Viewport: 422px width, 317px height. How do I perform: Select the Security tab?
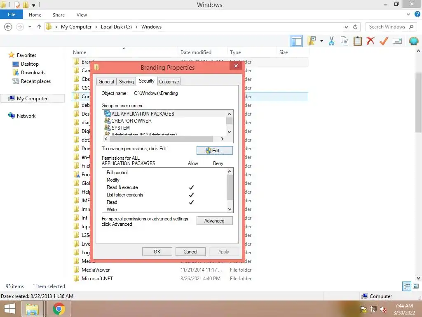[146, 81]
